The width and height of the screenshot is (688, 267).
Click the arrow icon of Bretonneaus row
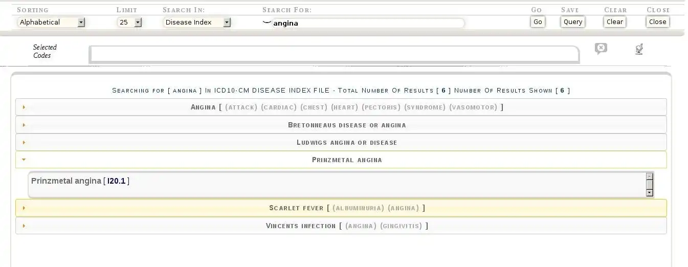[x=24, y=125]
